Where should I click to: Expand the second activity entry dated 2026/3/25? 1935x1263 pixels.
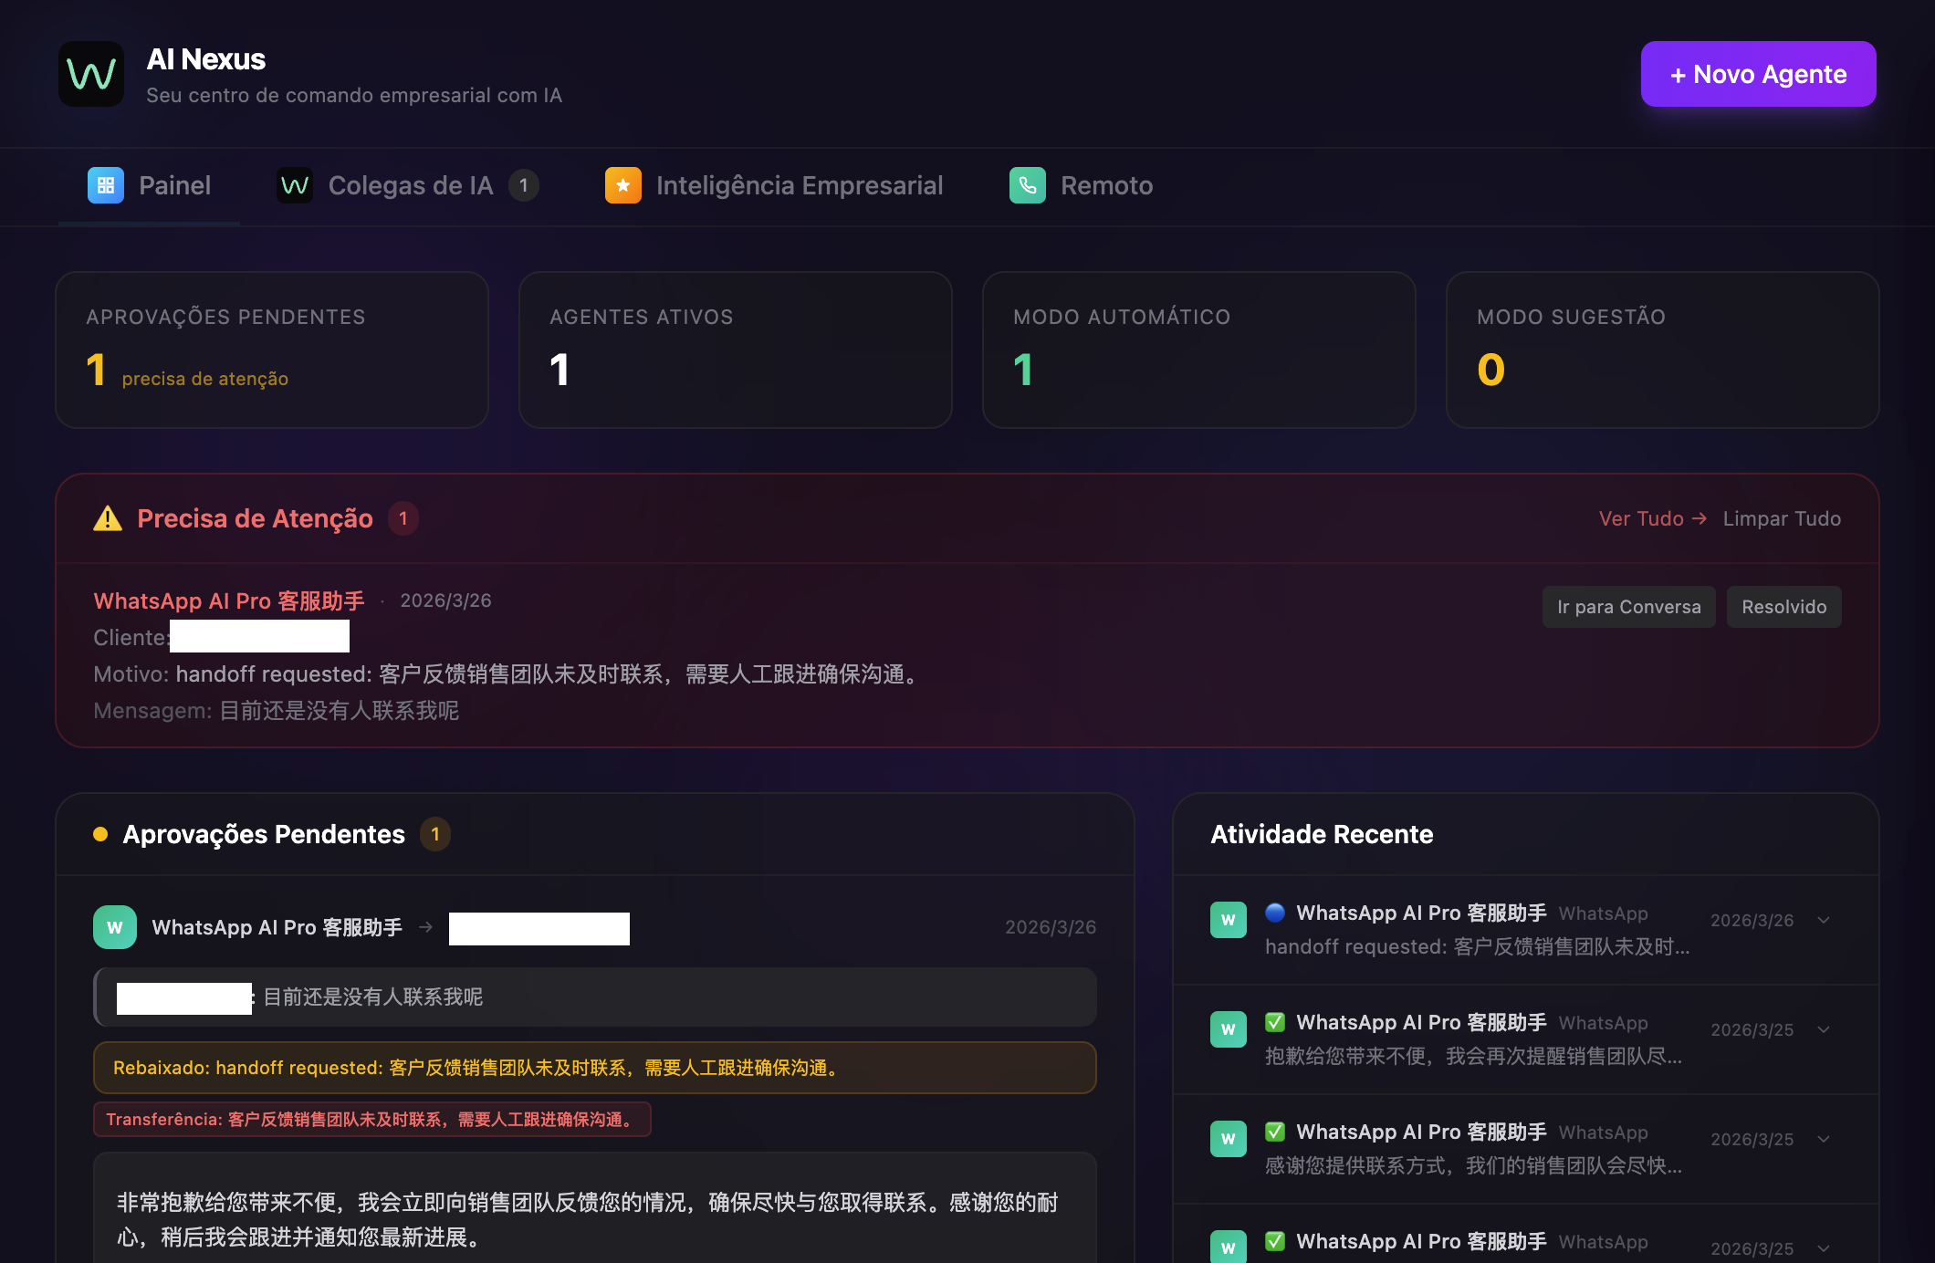coord(1824,1029)
